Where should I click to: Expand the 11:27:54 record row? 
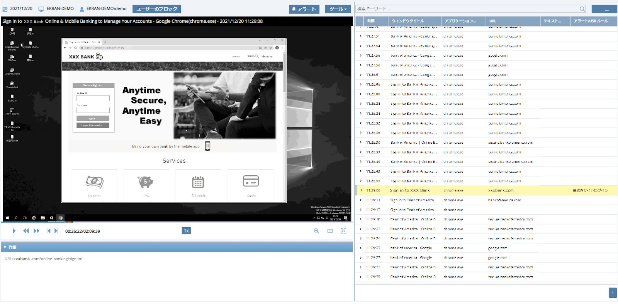[x=361, y=46]
